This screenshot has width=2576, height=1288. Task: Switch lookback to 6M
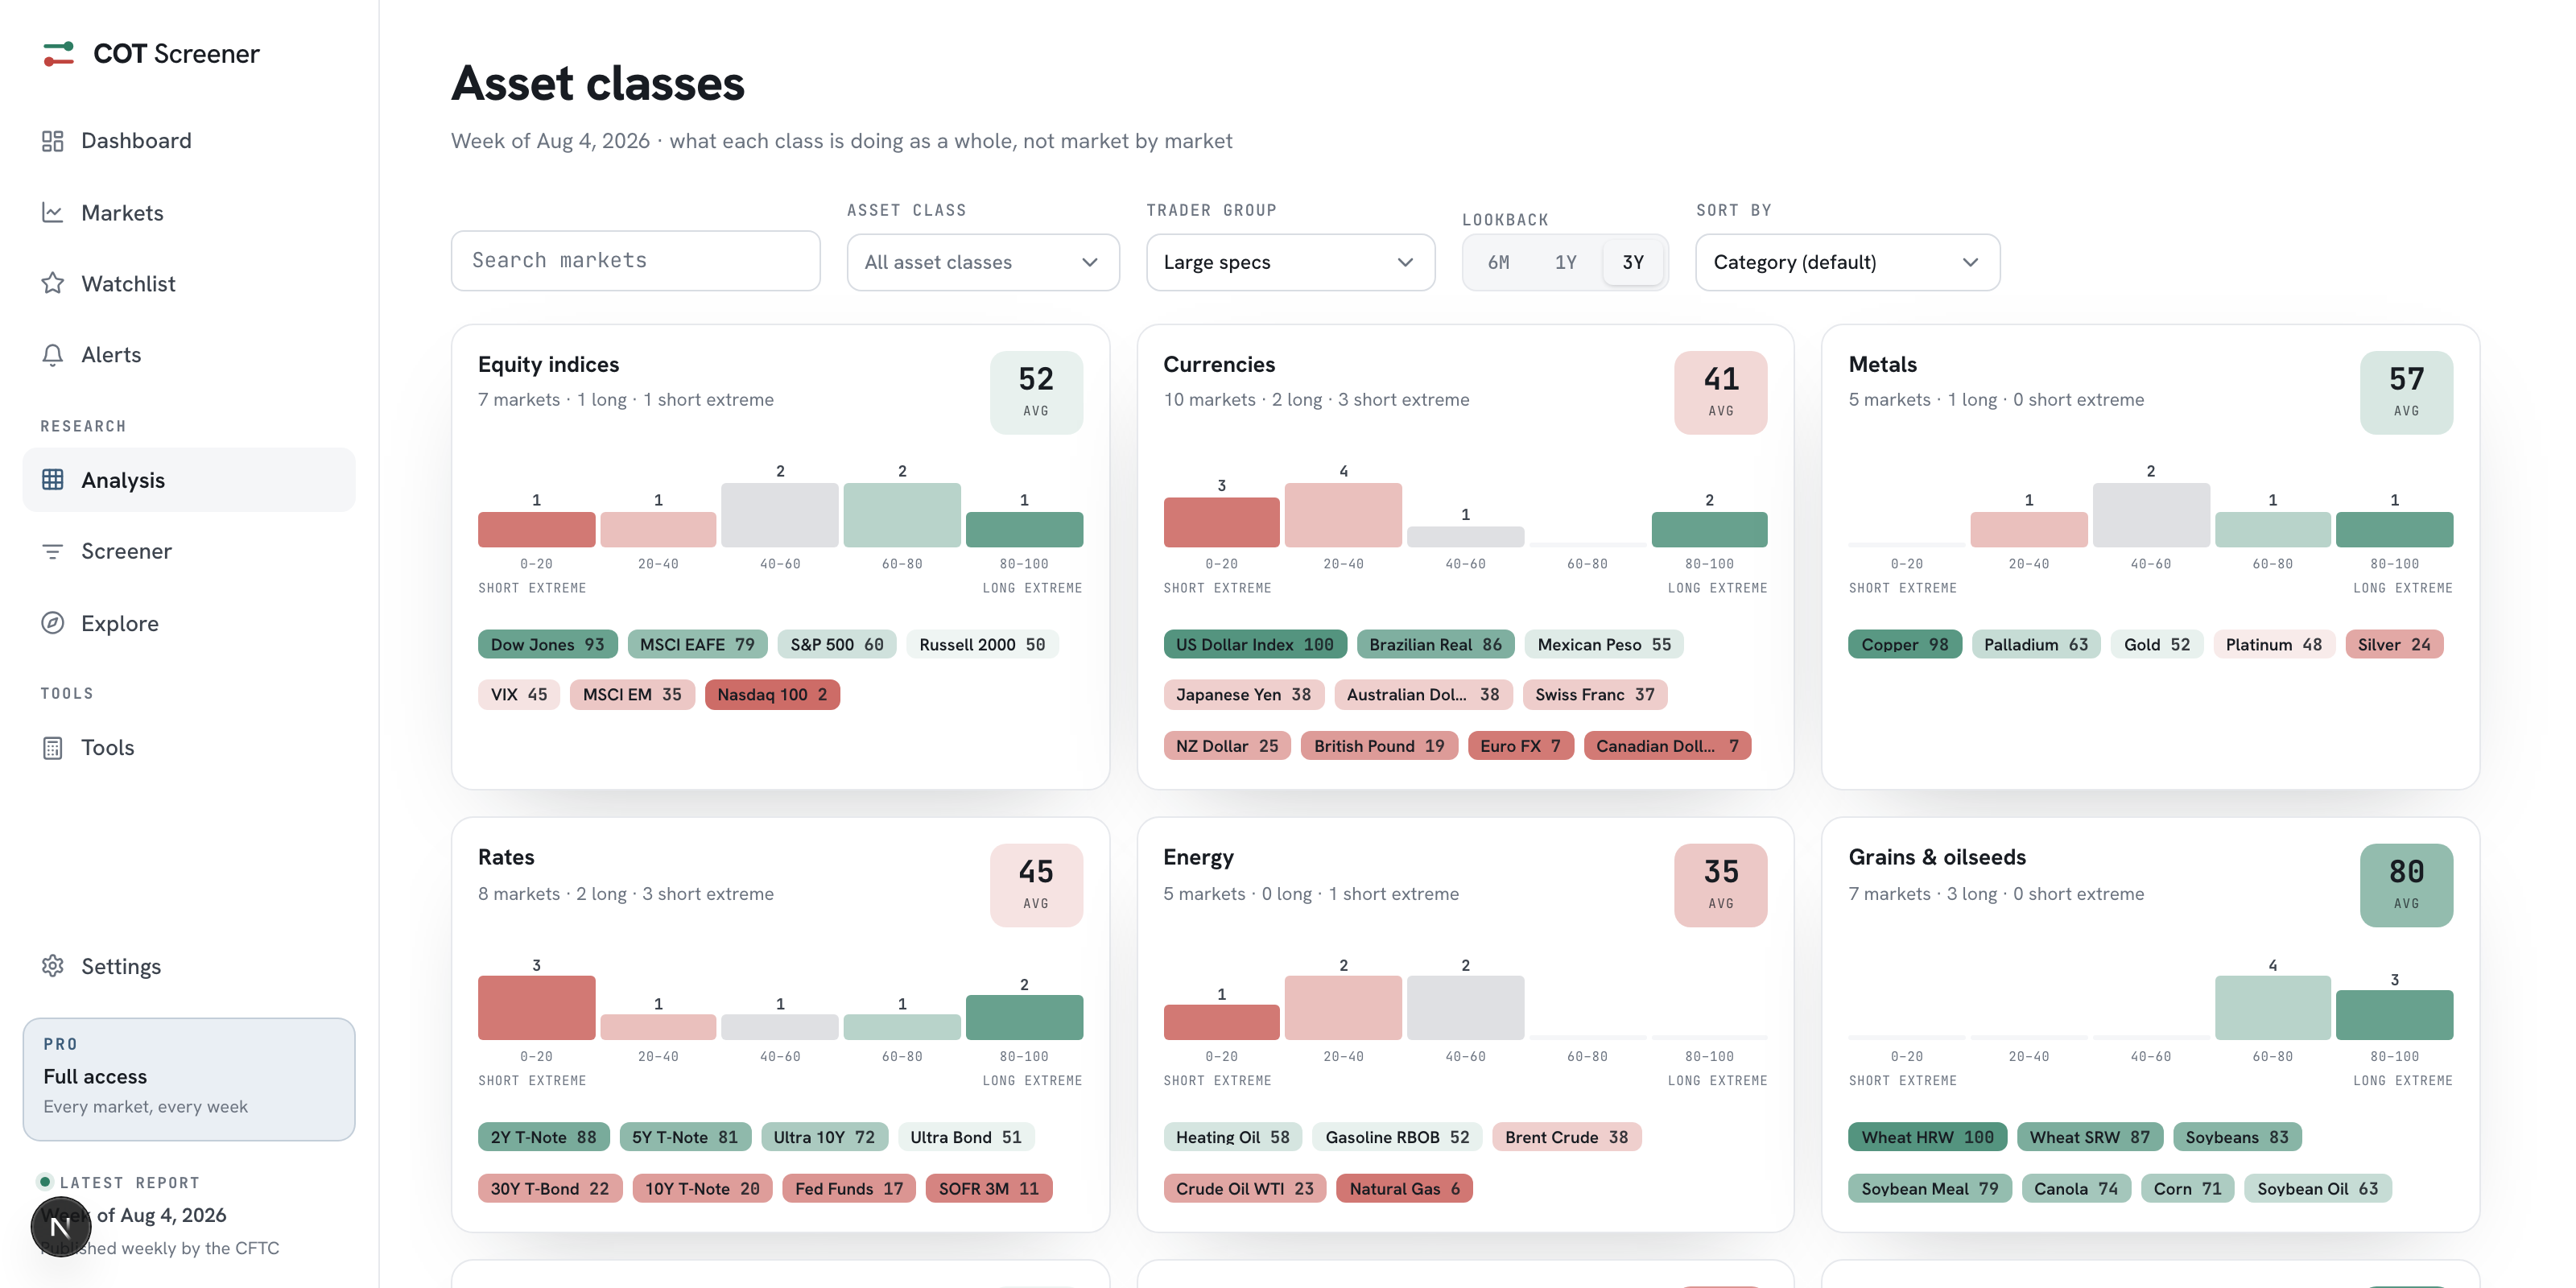point(1498,263)
